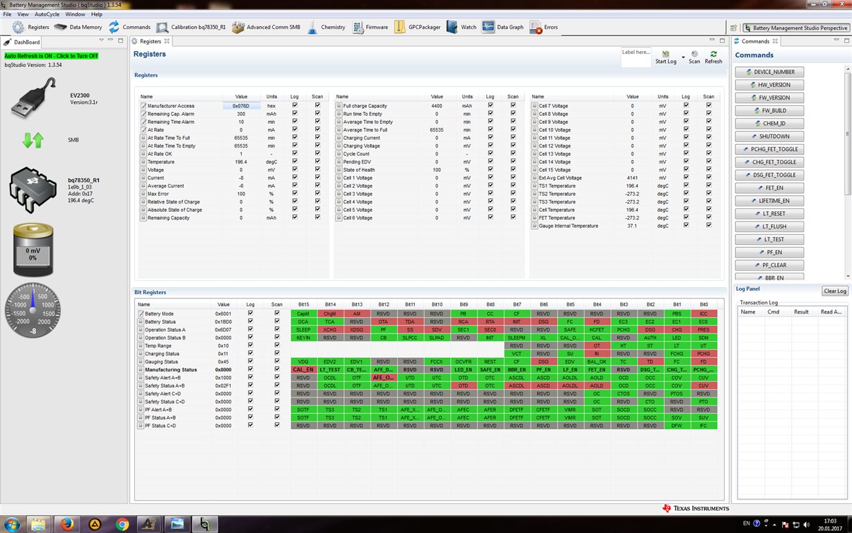The image size is (852, 533).
Task: Toggle Log checkbox for Full charge Capacity
Action: pos(490,105)
